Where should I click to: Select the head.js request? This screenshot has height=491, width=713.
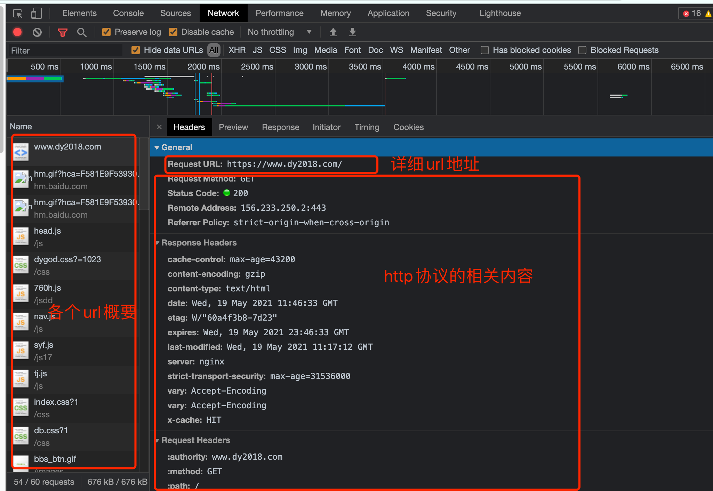coord(47,231)
